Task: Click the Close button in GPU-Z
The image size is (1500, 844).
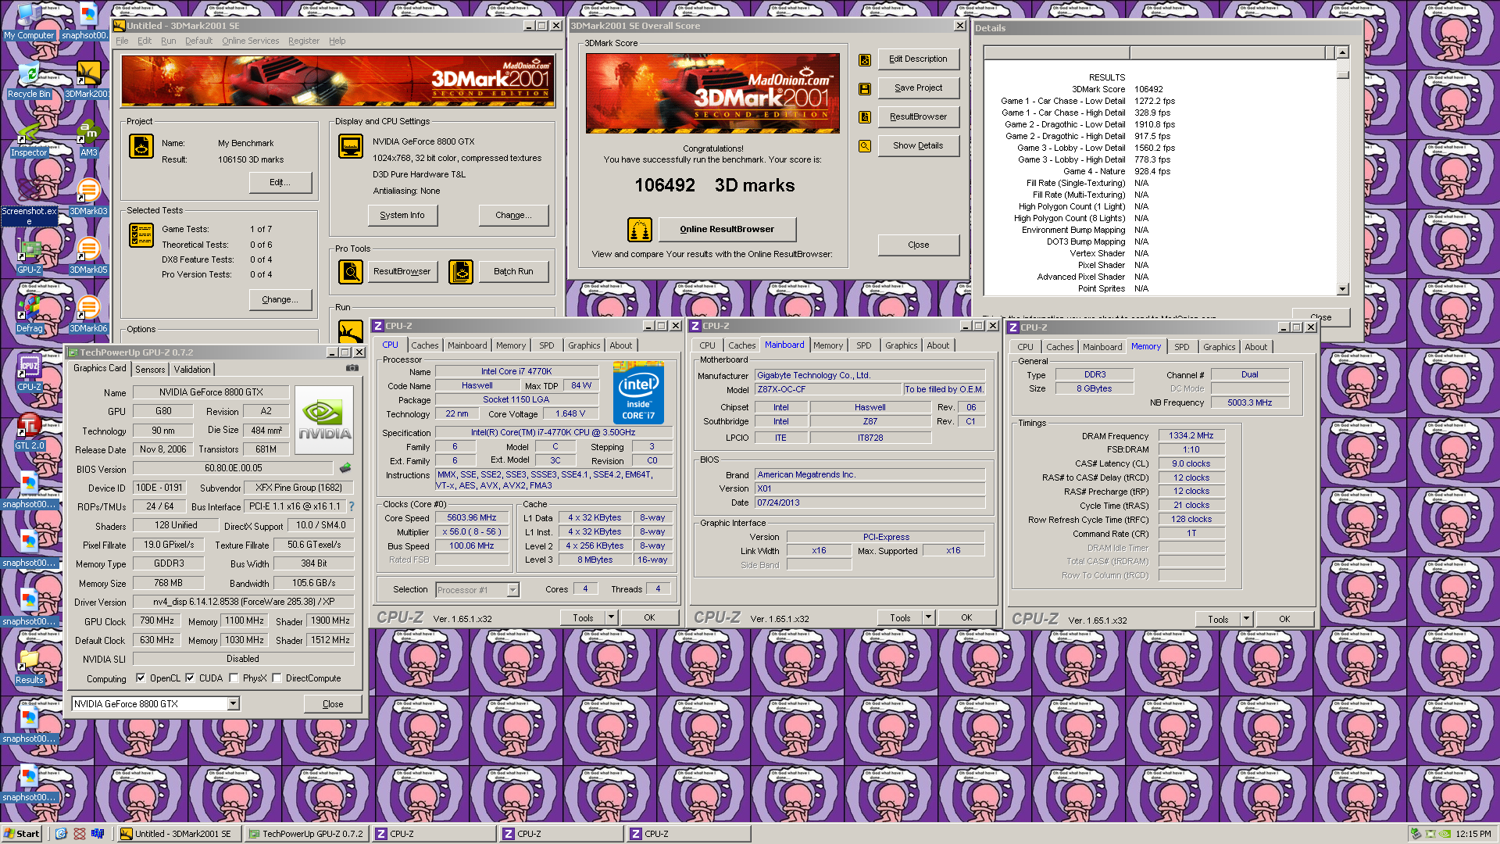Action: 333,704
